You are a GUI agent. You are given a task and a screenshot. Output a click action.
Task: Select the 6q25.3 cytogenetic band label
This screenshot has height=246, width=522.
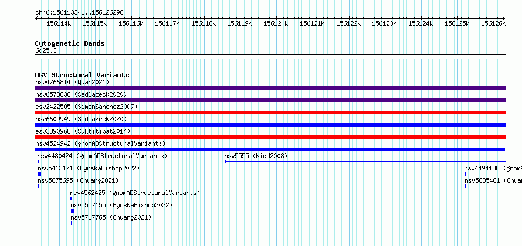click(46, 50)
